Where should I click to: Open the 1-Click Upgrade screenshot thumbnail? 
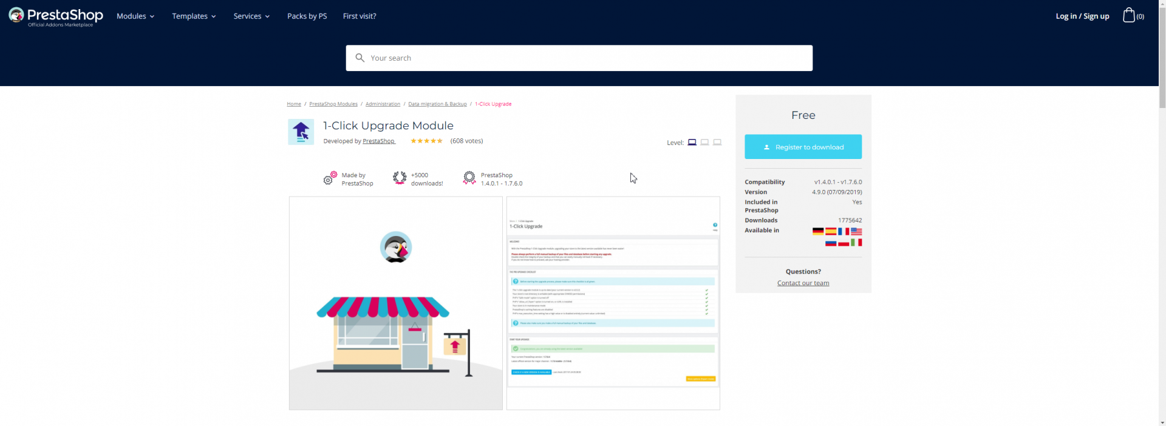tap(613, 303)
